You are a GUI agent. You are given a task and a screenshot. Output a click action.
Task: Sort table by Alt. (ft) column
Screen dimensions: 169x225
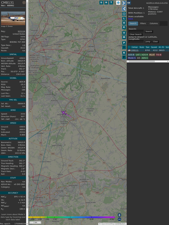pyautogui.click(x=161, y=47)
